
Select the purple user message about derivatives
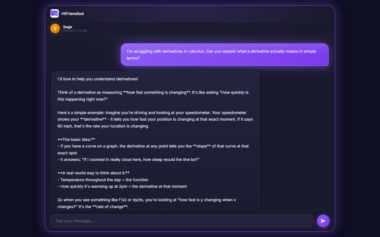click(225, 55)
